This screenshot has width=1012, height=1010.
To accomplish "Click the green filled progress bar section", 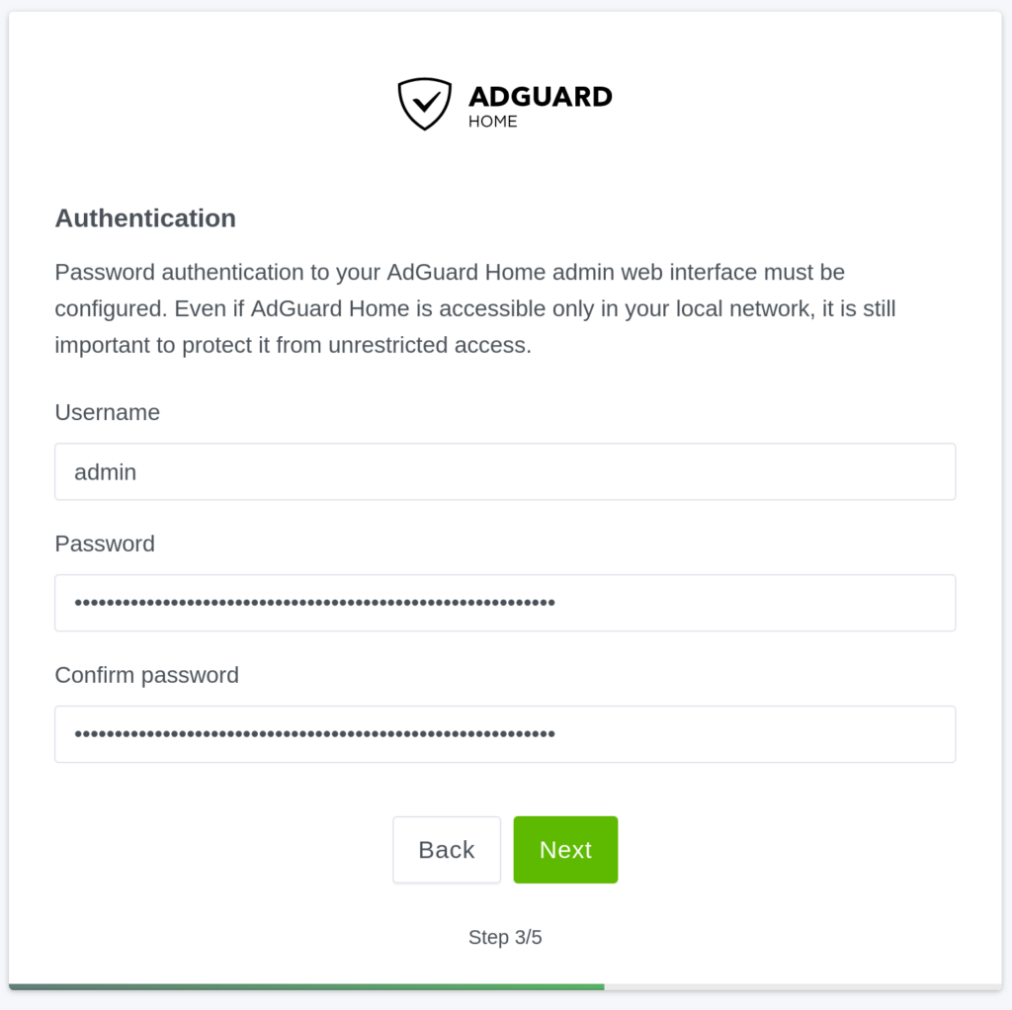I will click(x=306, y=986).
